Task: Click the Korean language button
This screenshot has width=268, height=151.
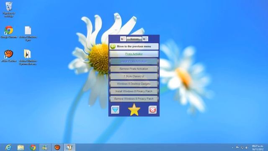Action: coord(134,39)
